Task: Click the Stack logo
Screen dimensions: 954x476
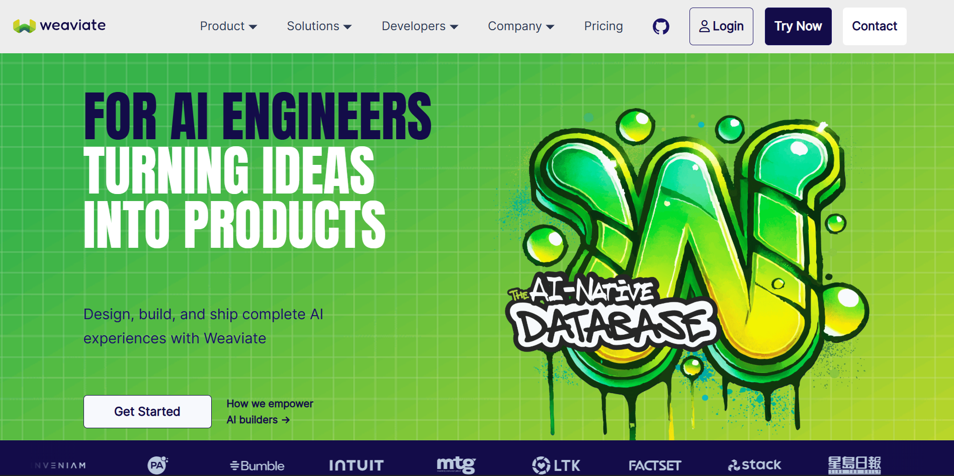Action: (754, 465)
